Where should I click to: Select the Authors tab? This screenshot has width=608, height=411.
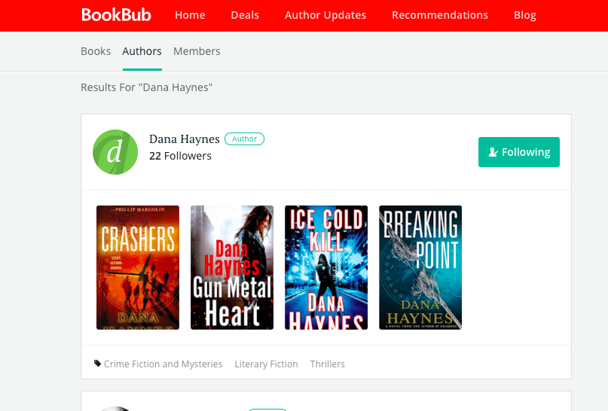pos(142,51)
